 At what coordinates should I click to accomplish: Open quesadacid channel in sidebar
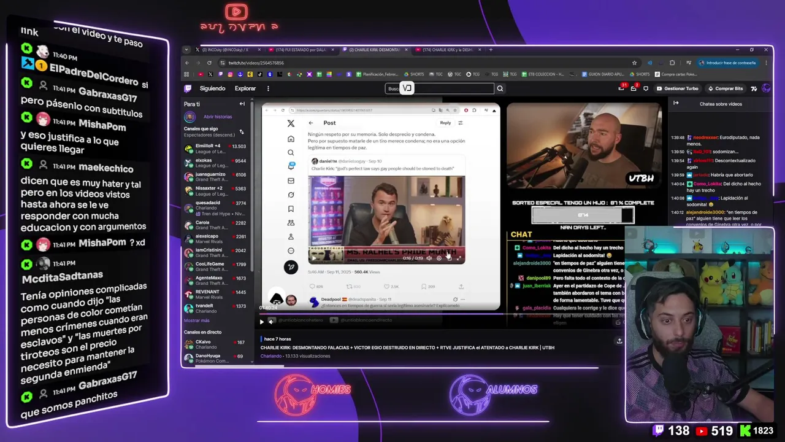pyautogui.click(x=215, y=207)
